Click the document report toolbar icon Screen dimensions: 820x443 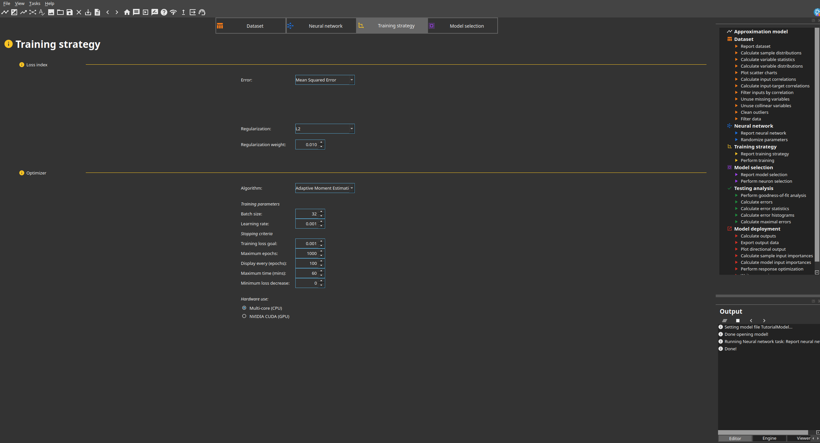pos(97,12)
